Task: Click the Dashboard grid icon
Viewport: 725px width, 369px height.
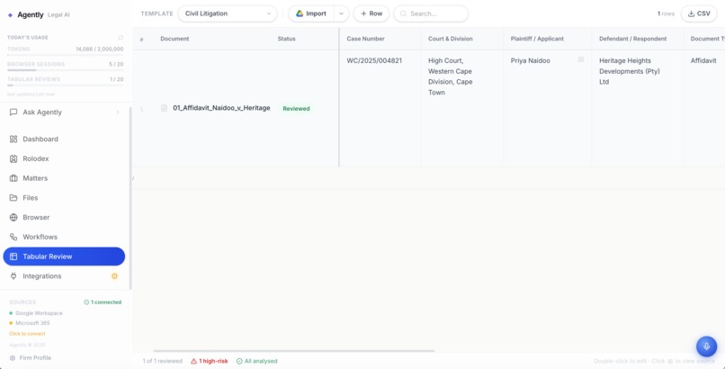Action: 13,139
